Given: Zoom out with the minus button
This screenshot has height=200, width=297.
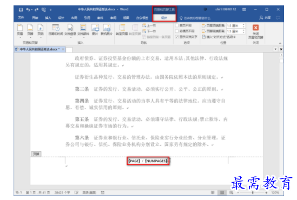Looking at the screenshot, I should (x=238, y=192).
